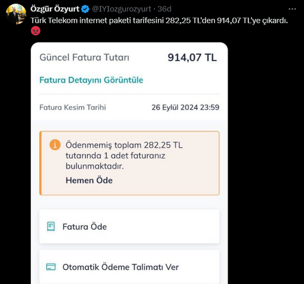
Task: Click the 36d tweet timestamp
Action: coord(164,9)
